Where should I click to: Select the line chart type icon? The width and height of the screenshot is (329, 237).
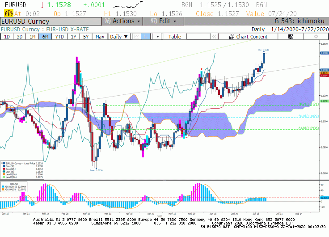pyautogui.click(x=136, y=37)
